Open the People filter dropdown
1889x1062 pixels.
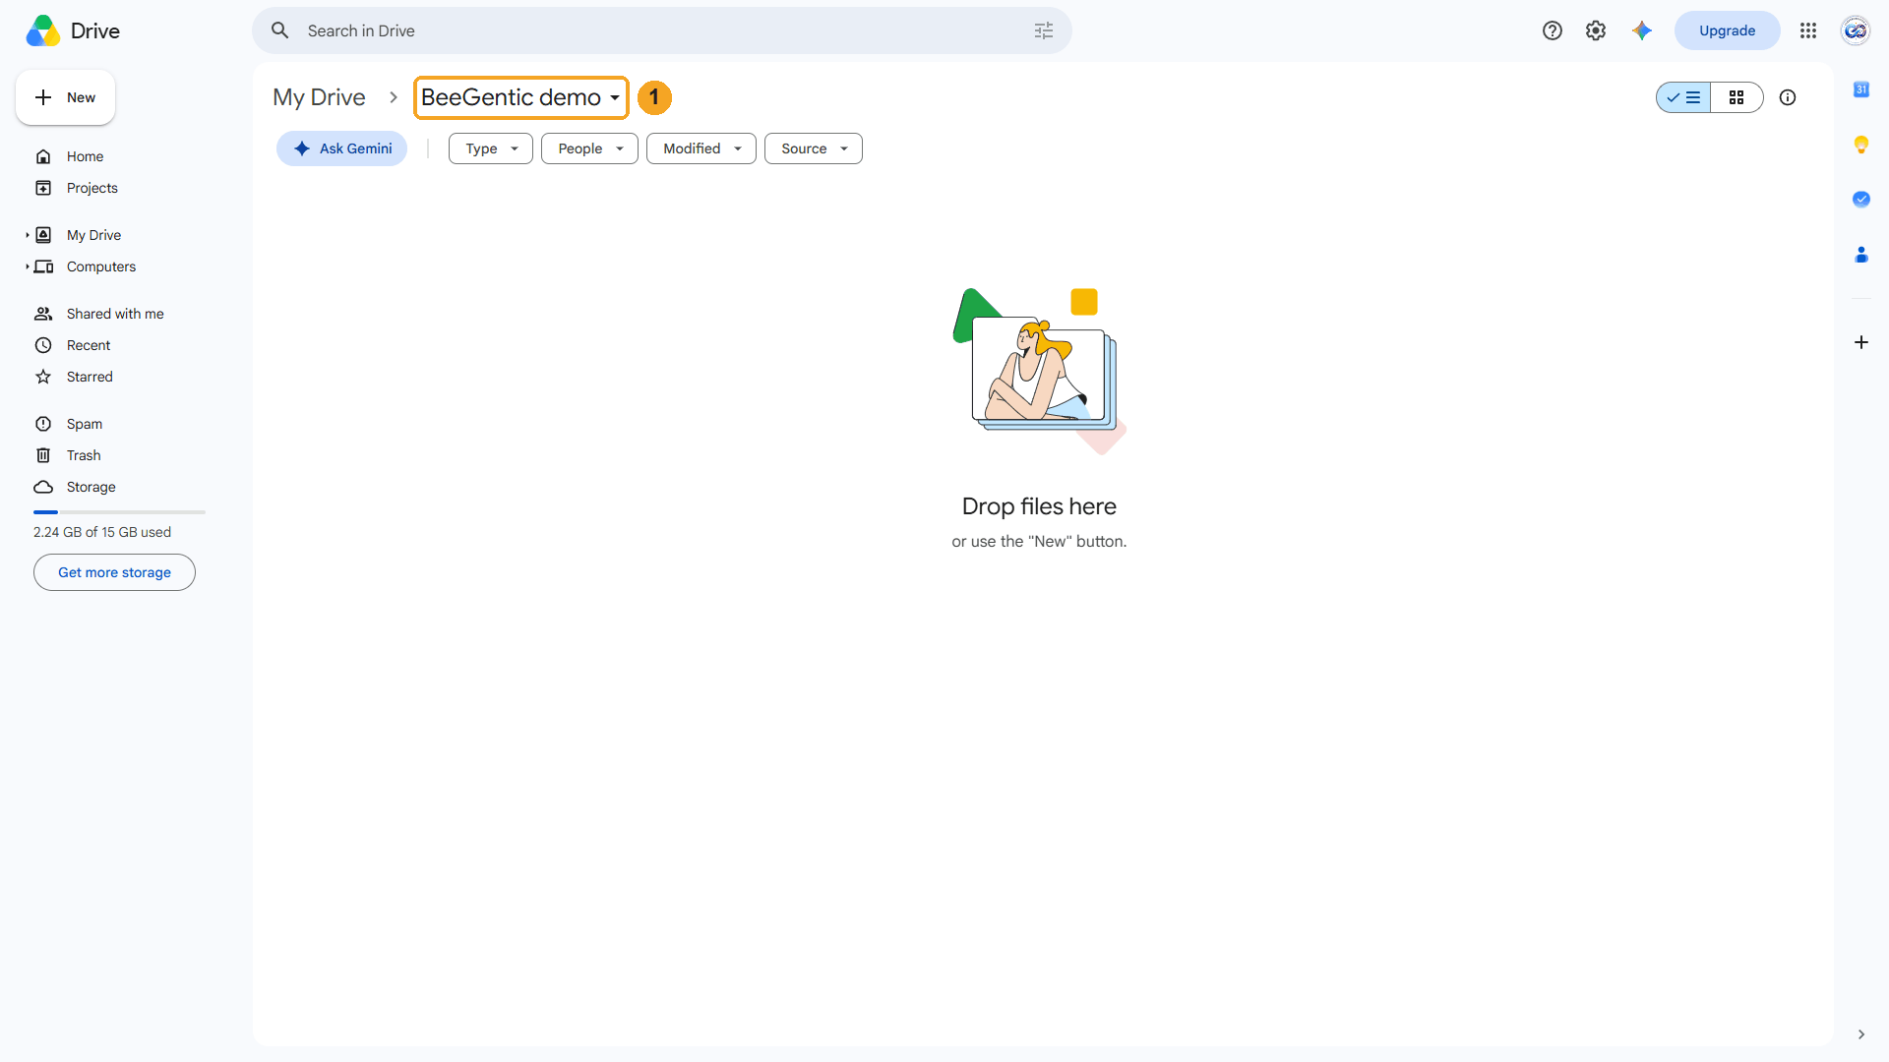[589, 148]
